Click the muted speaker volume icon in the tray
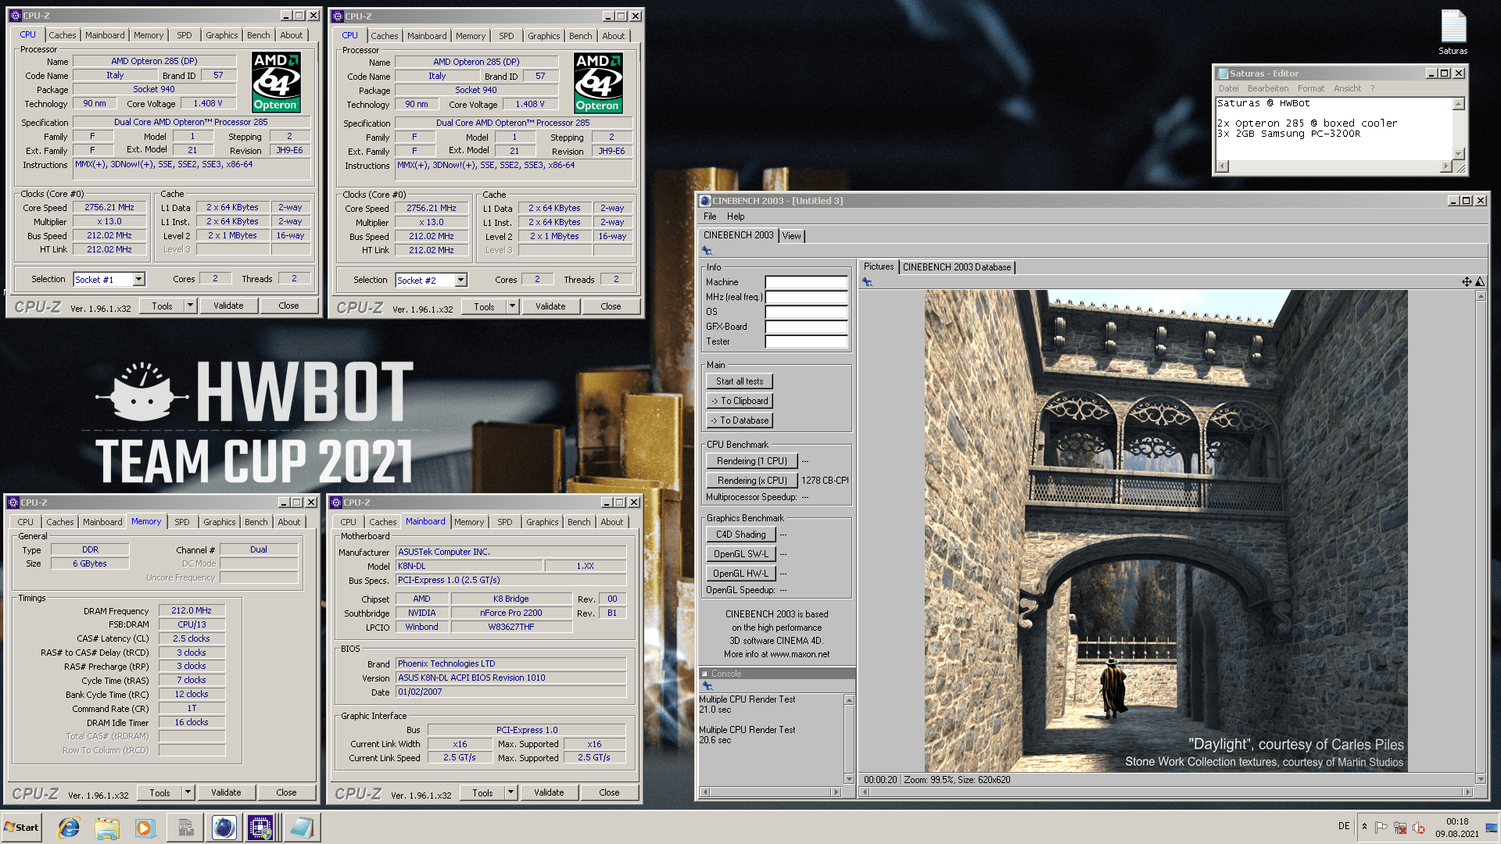 pyautogui.click(x=1419, y=827)
